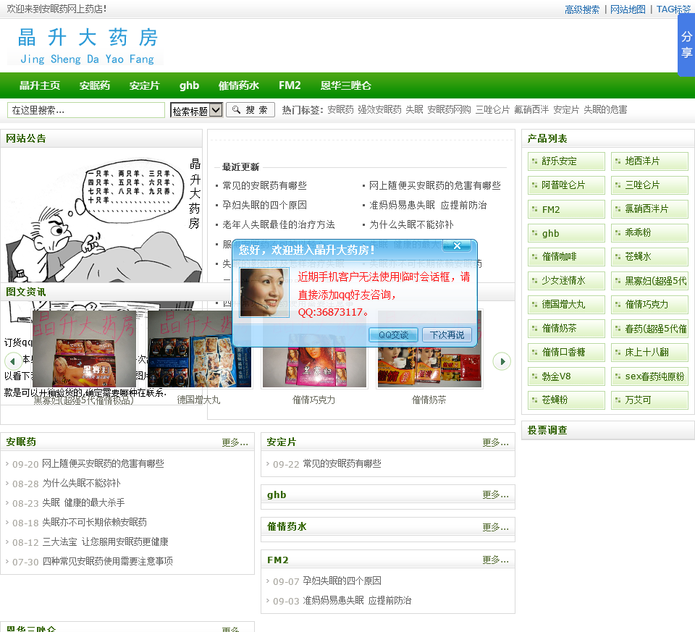Select the 氯硝西泮片 product button
695x632 pixels.
click(x=649, y=208)
